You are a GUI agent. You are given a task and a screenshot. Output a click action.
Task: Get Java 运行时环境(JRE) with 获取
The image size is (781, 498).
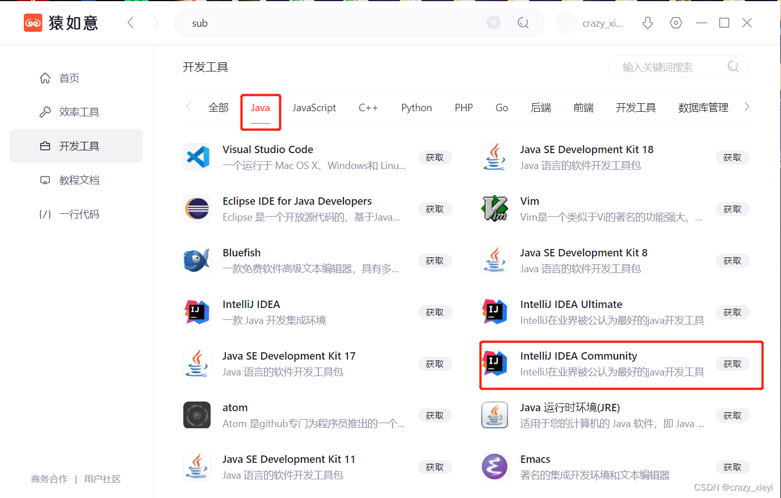pyautogui.click(x=732, y=415)
